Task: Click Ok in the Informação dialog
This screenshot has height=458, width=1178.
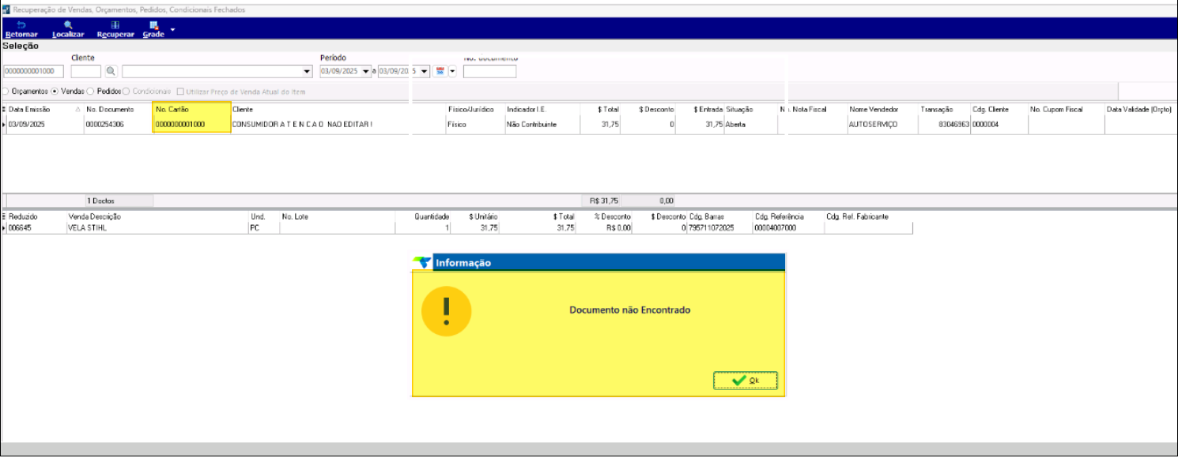Action: click(746, 381)
